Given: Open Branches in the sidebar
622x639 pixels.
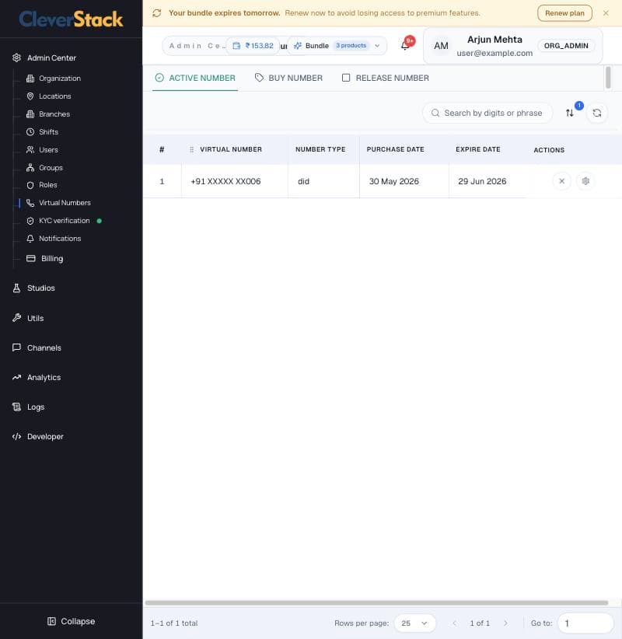Looking at the screenshot, I should (x=48, y=114).
